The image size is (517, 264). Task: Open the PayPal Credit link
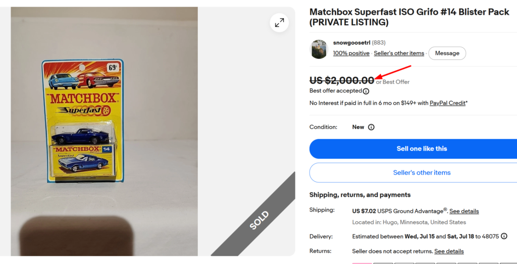pyautogui.click(x=447, y=103)
